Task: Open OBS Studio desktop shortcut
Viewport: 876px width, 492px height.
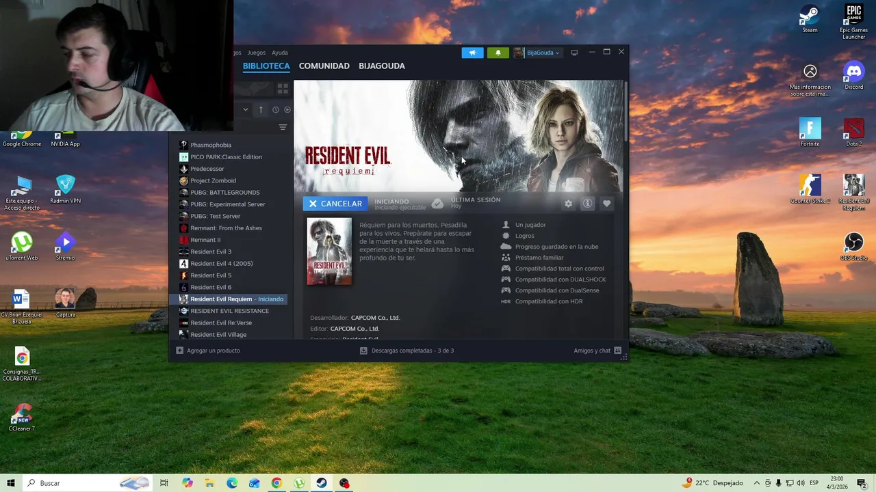Action: (853, 247)
